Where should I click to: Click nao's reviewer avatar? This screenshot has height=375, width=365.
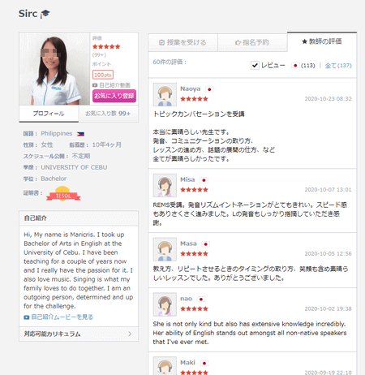tap(165, 304)
